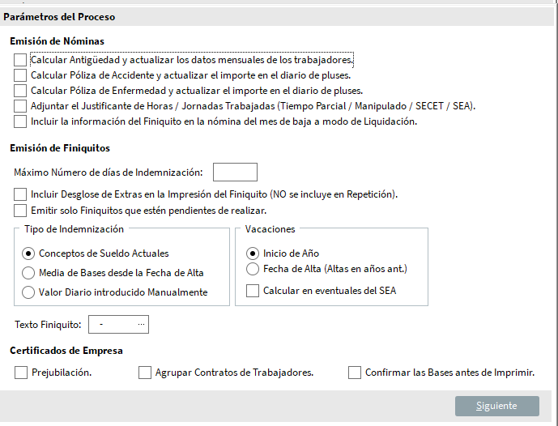Screen dimensions: 558x426
Task: Open Texto Finiquito ellipsis selector
Action: tap(141, 324)
